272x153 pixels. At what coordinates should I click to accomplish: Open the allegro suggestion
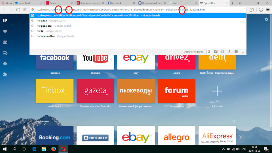coord(177,135)
